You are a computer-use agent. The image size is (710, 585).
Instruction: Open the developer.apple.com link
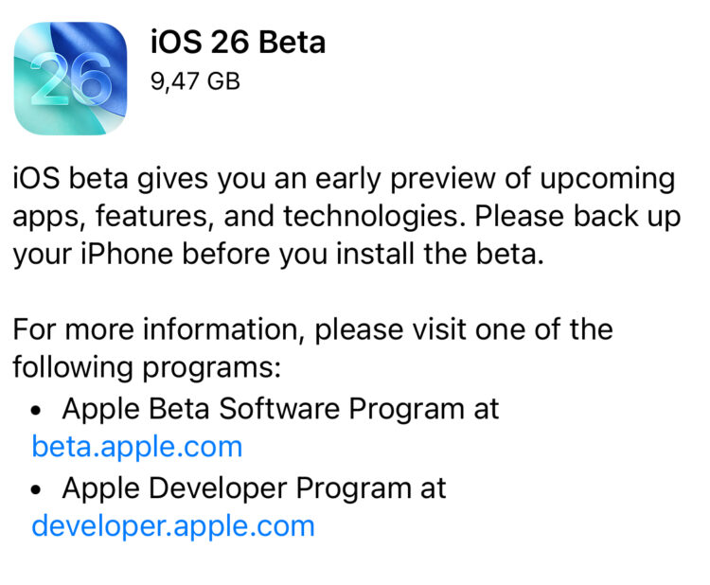(173, 526)
